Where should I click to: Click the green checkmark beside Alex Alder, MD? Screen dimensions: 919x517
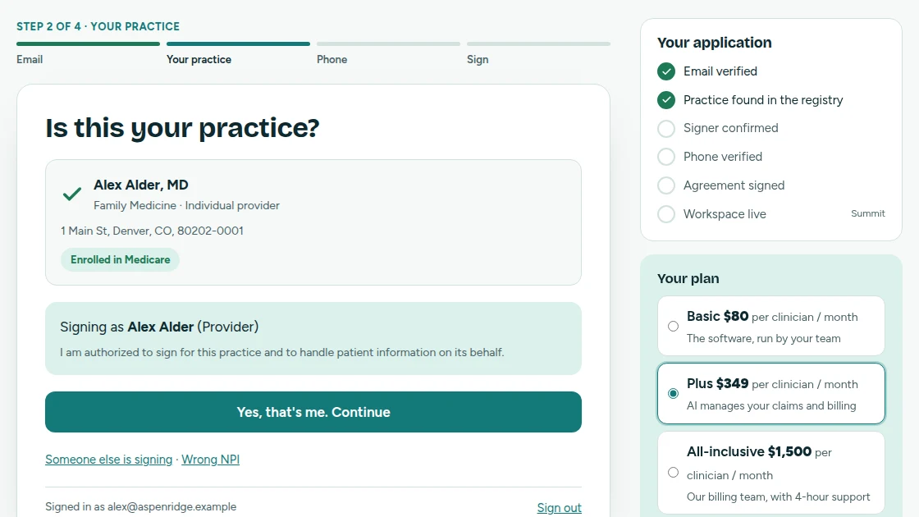(72, 194)
